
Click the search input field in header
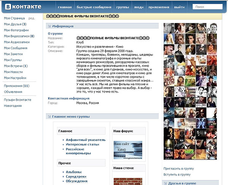[x=208, y=7]
